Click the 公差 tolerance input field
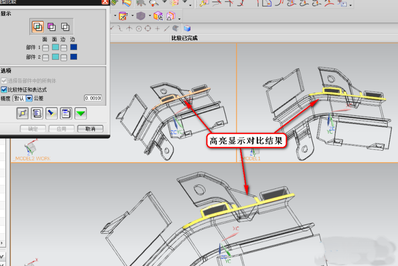Viewport: 398px width, 266px height. click(x=93, y=98)
